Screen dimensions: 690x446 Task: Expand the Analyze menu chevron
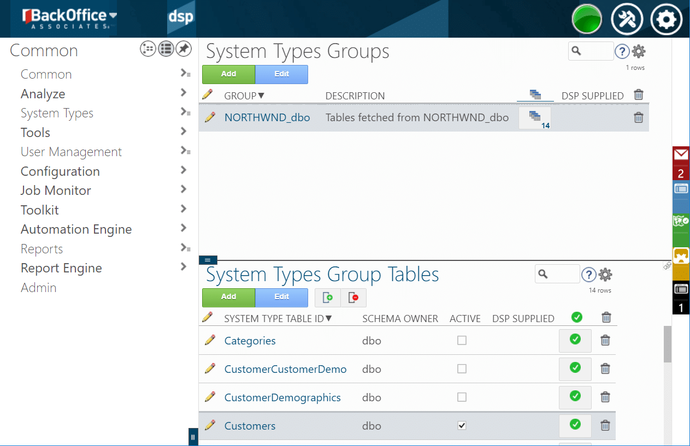coord(184,93)
